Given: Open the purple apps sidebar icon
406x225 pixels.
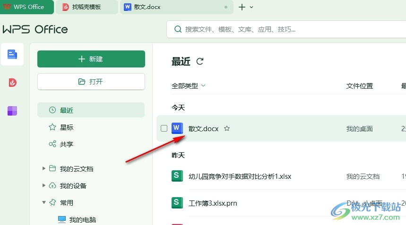Looking at the screenshot, I should point(12,111).
